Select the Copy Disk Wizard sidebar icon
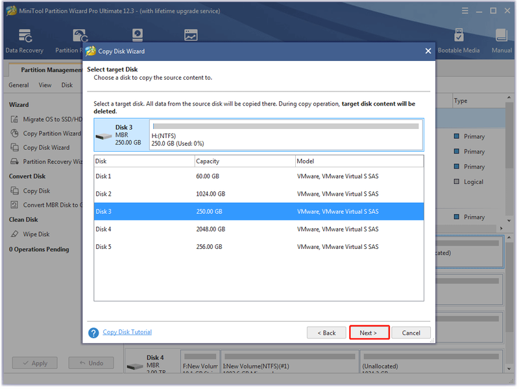Screen dimensions: 519x389 14,147
